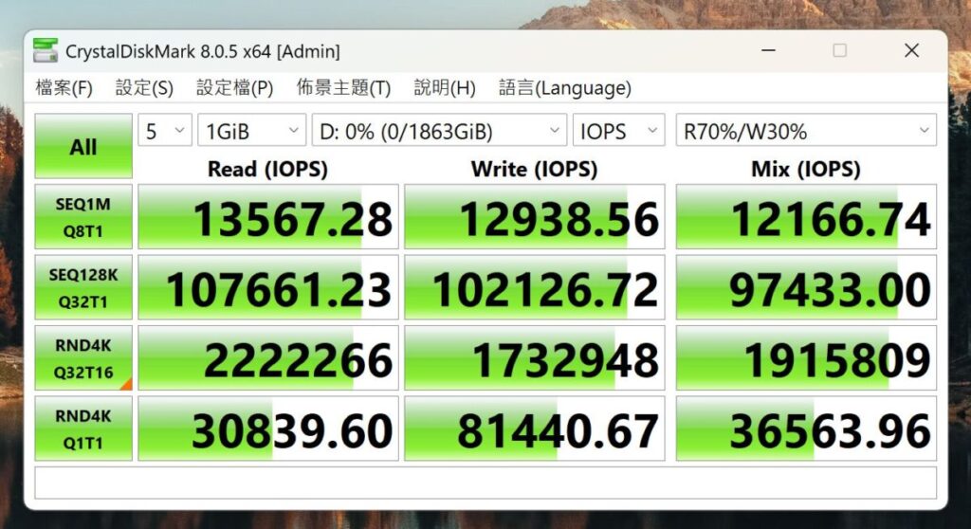Viewport: 971px width, 529px height.
Task: Run the RND4K Q32T16 test
Action: coord(83,358)
